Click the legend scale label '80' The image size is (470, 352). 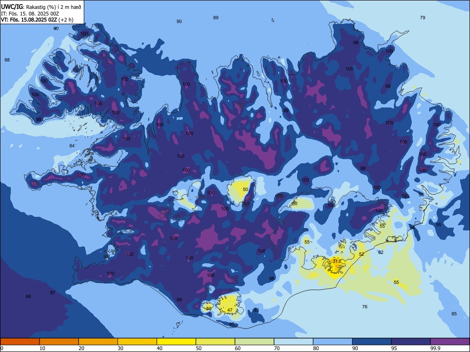coord(316,348)
